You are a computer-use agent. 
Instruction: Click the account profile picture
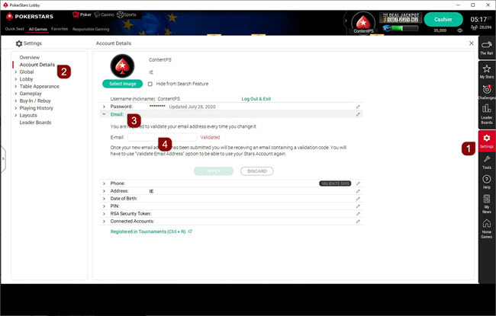point(122,66)
